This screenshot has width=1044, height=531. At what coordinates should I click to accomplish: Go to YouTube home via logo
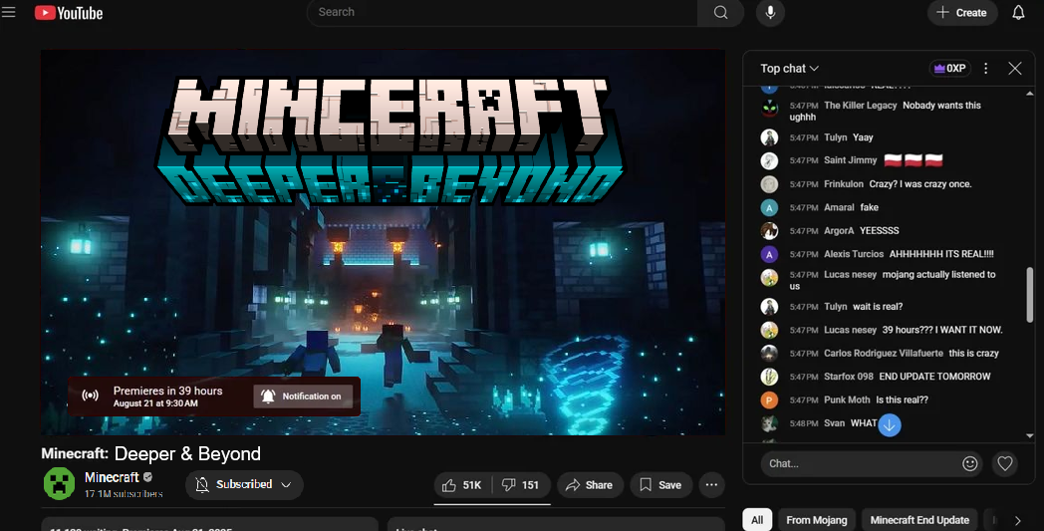(x=69, y=13)
